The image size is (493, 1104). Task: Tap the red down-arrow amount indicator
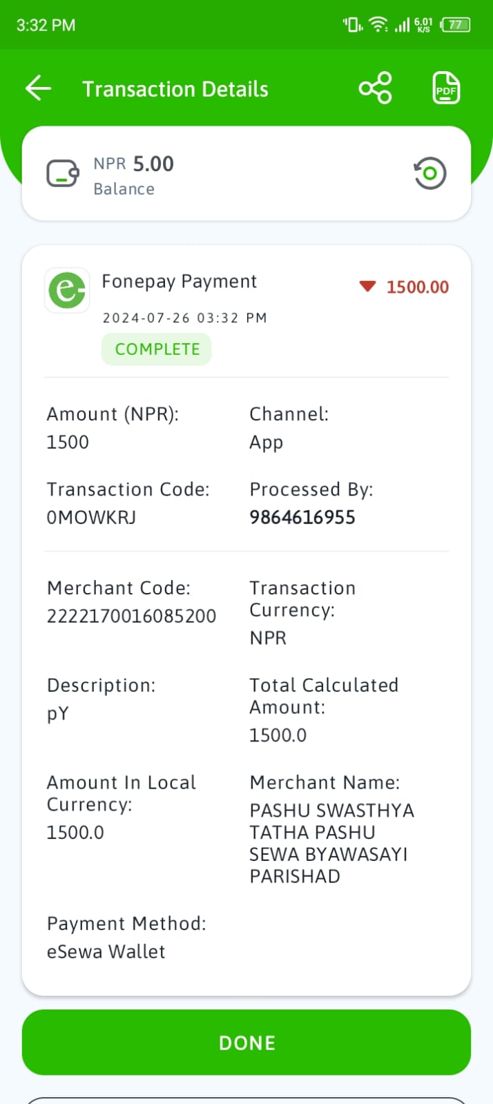pos(367,287)
